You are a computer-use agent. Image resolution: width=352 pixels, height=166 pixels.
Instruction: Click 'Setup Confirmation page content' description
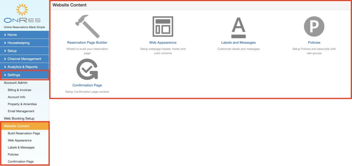click(87, 92)
